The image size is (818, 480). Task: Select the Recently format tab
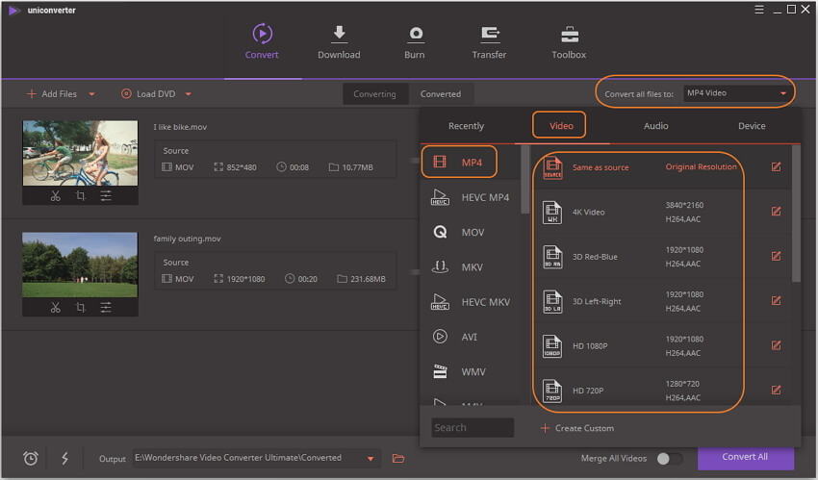click(x=467, y=126)
